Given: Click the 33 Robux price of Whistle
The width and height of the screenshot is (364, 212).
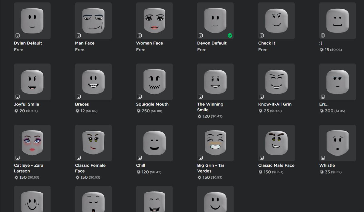Looking at the screenshot, I should pos(331,172).
